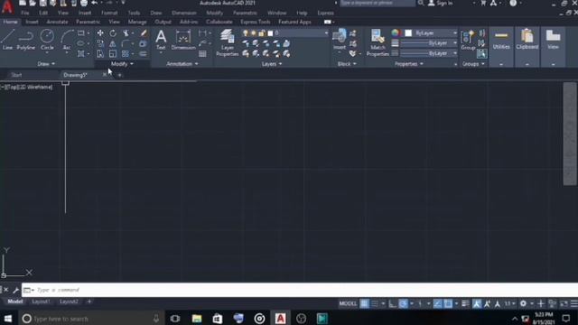Click the Utilities panel button
The height and width of the screenshot is (325, 578).
coord(501,41)
